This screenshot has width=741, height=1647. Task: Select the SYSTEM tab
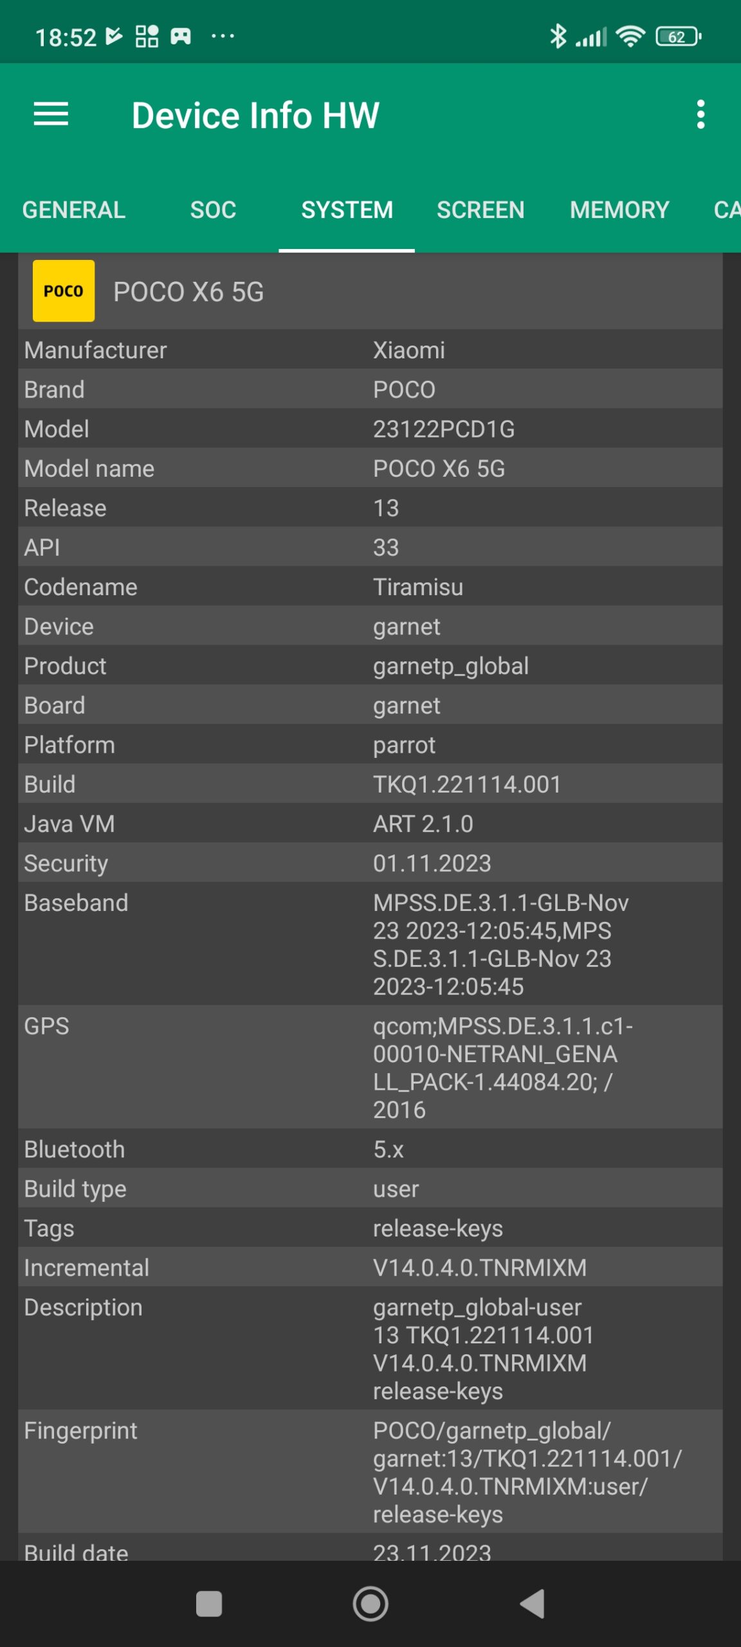click(347, 210)
